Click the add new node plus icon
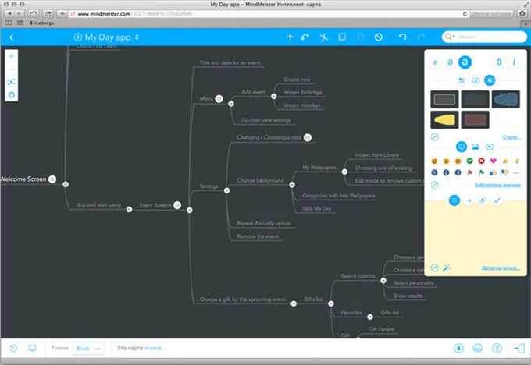Screen dimensions: 531x365 point(290,37)
